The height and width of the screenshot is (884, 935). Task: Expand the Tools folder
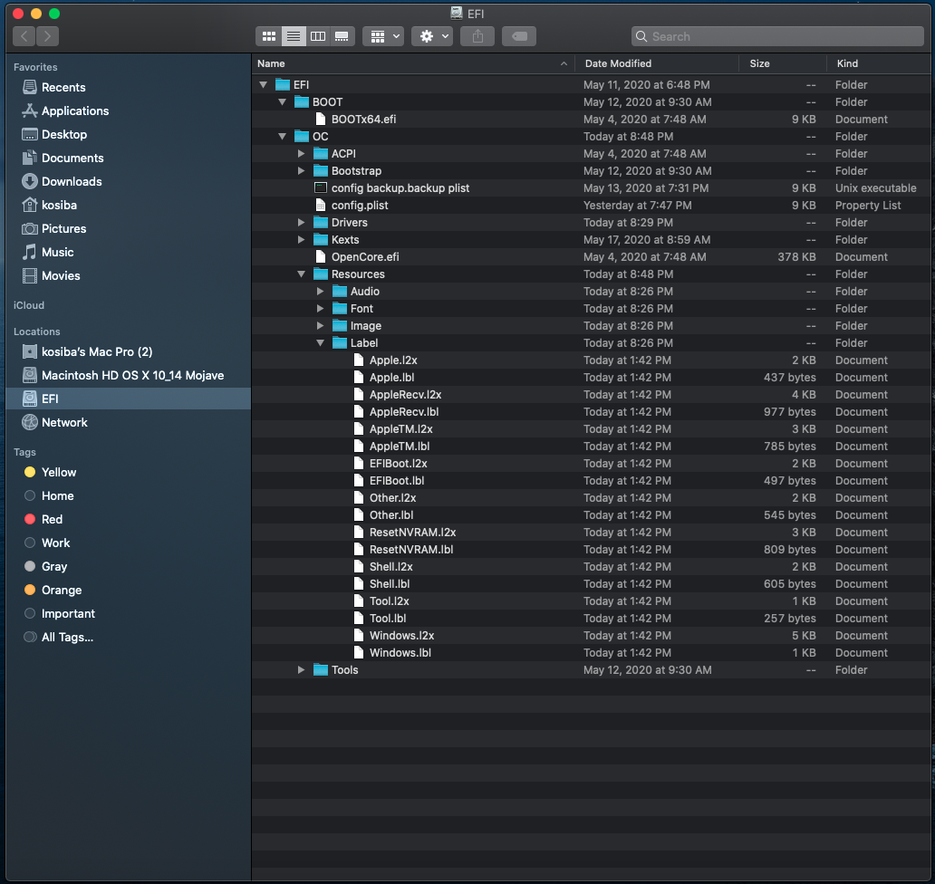(301, 670)
